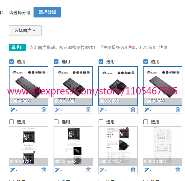Check 选用 for the 800 X 1609 image
This screenshot has width=185, height=181.
[146, 122]
